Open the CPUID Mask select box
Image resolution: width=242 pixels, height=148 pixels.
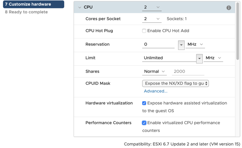[x=175, y=83]
